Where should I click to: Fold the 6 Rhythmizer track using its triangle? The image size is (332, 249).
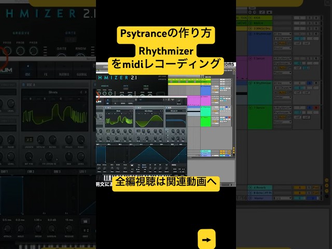click(250, 83)
